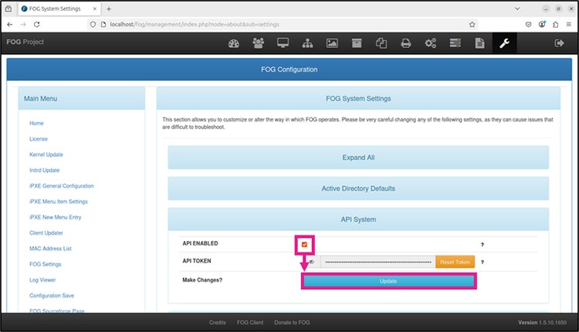Close the FOG System Settings tab

pos(94,8)
